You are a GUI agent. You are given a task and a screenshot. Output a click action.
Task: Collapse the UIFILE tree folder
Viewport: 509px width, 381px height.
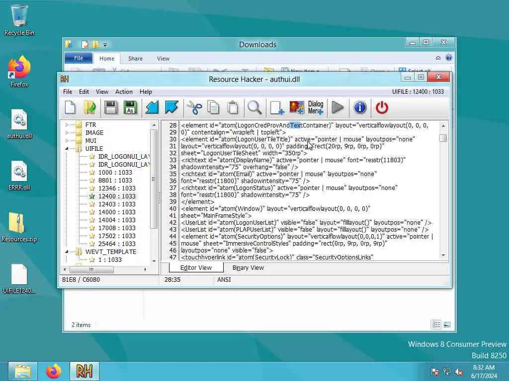67,148
